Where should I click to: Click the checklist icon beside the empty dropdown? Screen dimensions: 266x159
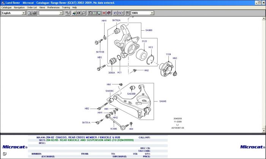coord(68,13)
